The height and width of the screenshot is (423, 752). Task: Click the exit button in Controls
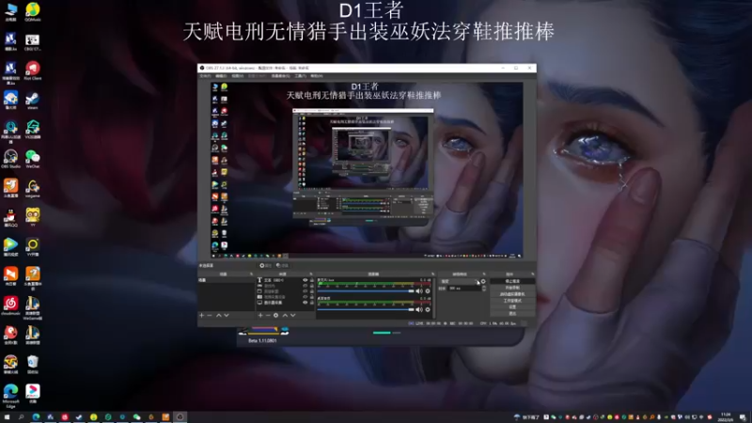click(512, 314)
